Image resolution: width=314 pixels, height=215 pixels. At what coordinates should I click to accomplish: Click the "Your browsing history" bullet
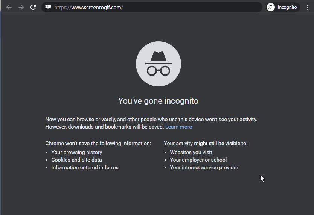pyautogui.click(x=76, y=152)
